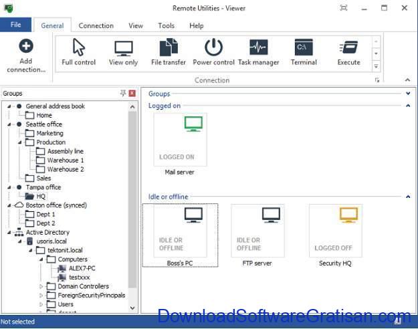This screenshot has height=329, width=418.
Task: Select the Execute connection mode
Action: pos(348,53)
